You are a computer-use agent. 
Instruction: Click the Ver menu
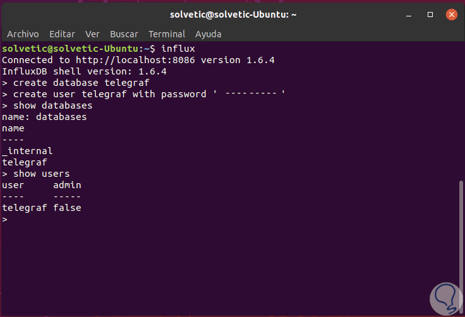[92, 34]
